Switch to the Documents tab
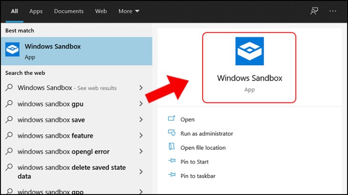The width and height of the screenshot is (348, 195). [x=69, y=11]
